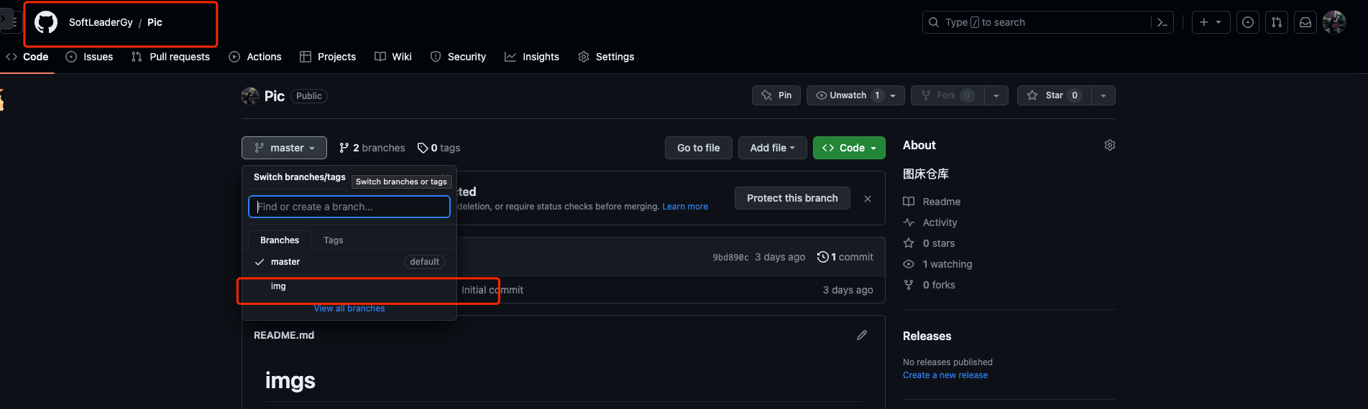1368x409 pixels.
Task: Open the command palette icon in search bar
Action: coord(1162,22)
